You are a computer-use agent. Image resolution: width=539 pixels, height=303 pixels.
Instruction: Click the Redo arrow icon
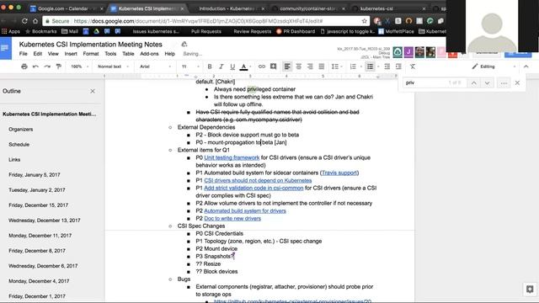[x=47, y=66]
